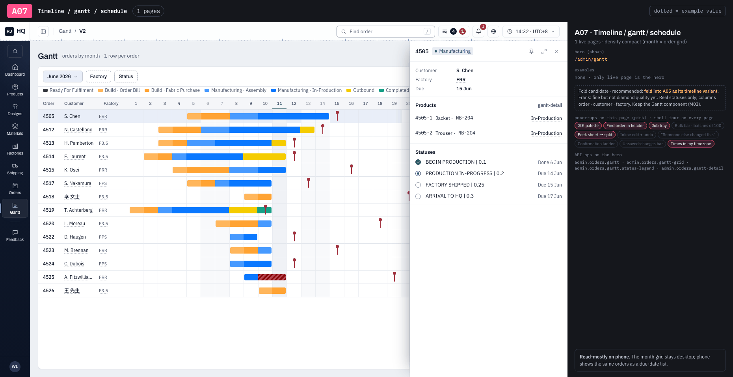Select the FACTORY SHIPPED status radio

[418, 185]
